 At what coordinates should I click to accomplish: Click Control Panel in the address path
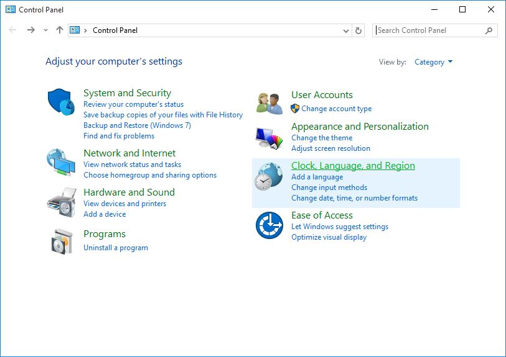coord(115,30)
